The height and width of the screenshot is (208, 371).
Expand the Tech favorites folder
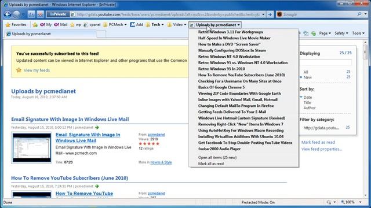pos(155,24)
